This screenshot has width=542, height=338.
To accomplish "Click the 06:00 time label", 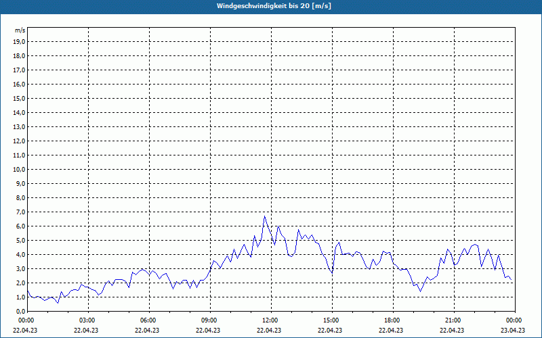I will (x=149, y=320).
